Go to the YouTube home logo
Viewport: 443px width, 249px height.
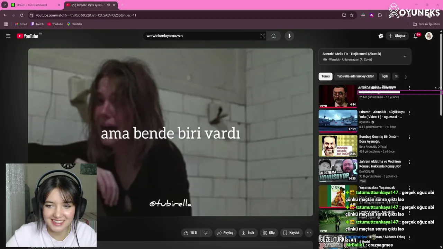(x=27, y=36)
